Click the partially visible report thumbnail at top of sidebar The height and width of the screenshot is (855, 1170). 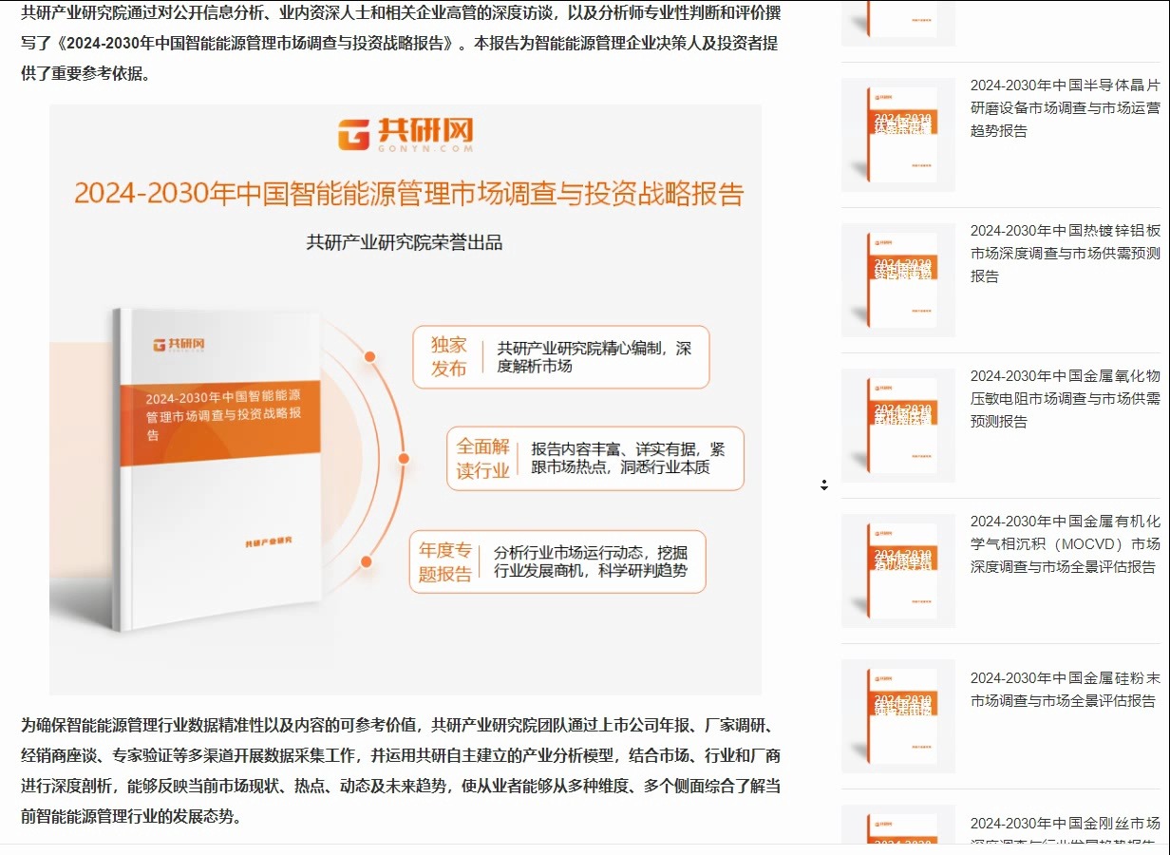898,23
